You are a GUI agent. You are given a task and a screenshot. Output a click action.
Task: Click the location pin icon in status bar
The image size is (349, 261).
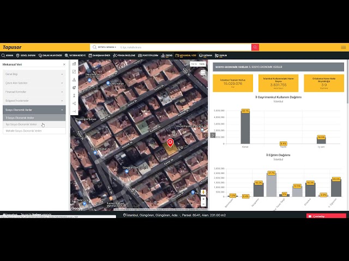point(124,215)
